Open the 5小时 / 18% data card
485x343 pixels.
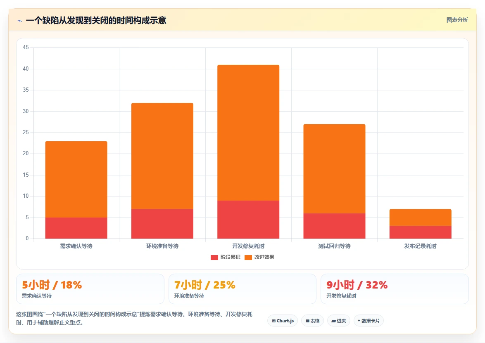point(90,289)
